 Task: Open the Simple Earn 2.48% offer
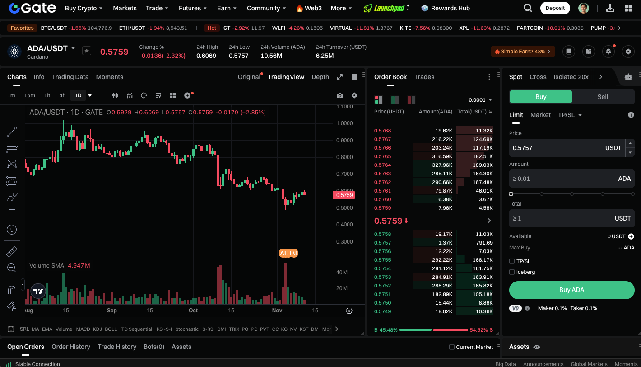(523, 52)
